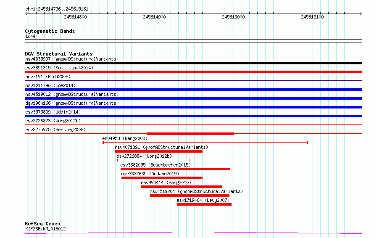The image size is (374, 238).
Task: Select nsv4071391 gnomADStructuralVariants label
Action: 161,147
